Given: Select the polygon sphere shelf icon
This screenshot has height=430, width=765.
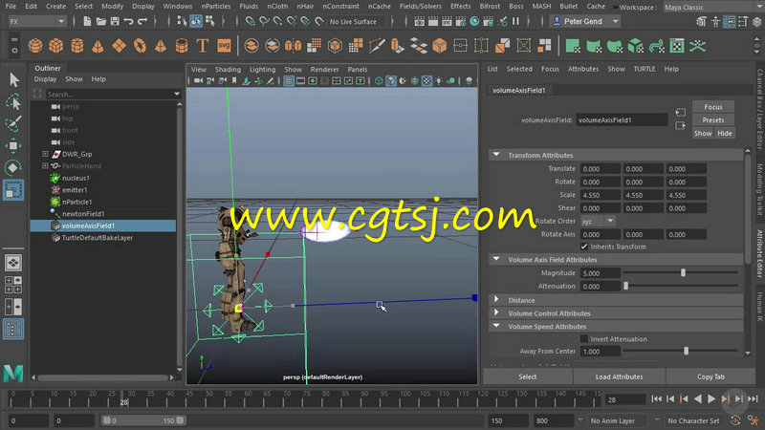Looking at the screenshot, I should [35, 46].
